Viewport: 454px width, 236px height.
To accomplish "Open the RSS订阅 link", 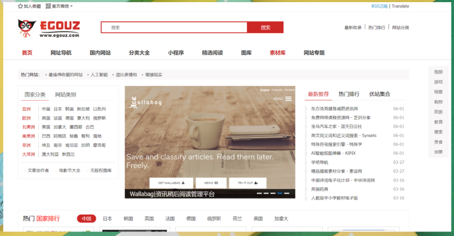I will click(379, 6).
